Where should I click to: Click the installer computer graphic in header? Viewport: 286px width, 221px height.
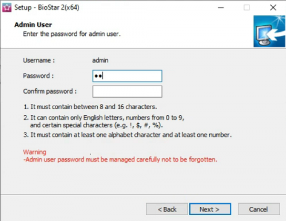(269, 31)
